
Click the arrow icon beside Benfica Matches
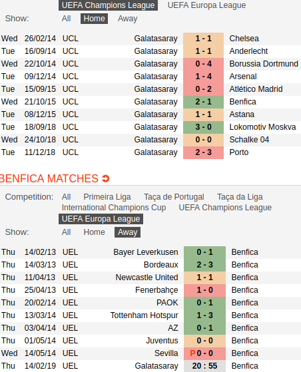[106, 178]
